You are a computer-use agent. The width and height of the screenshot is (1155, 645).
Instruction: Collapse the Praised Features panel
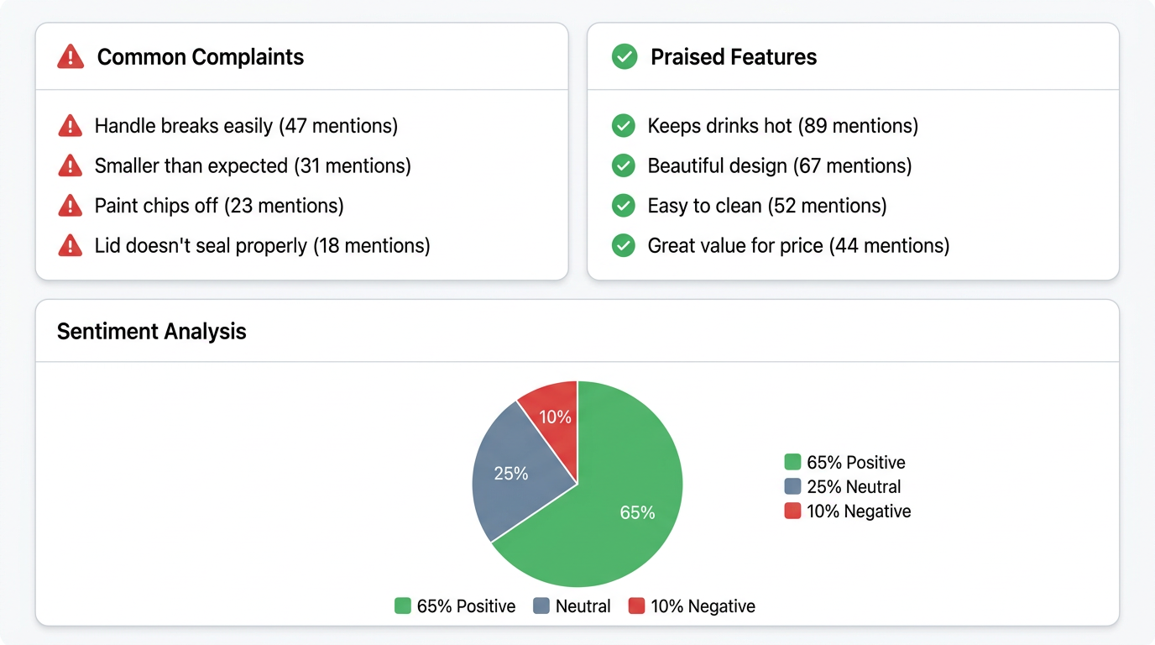(x=733, y=56)
